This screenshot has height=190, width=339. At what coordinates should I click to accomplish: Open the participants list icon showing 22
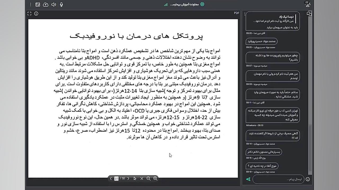(307, 4)
